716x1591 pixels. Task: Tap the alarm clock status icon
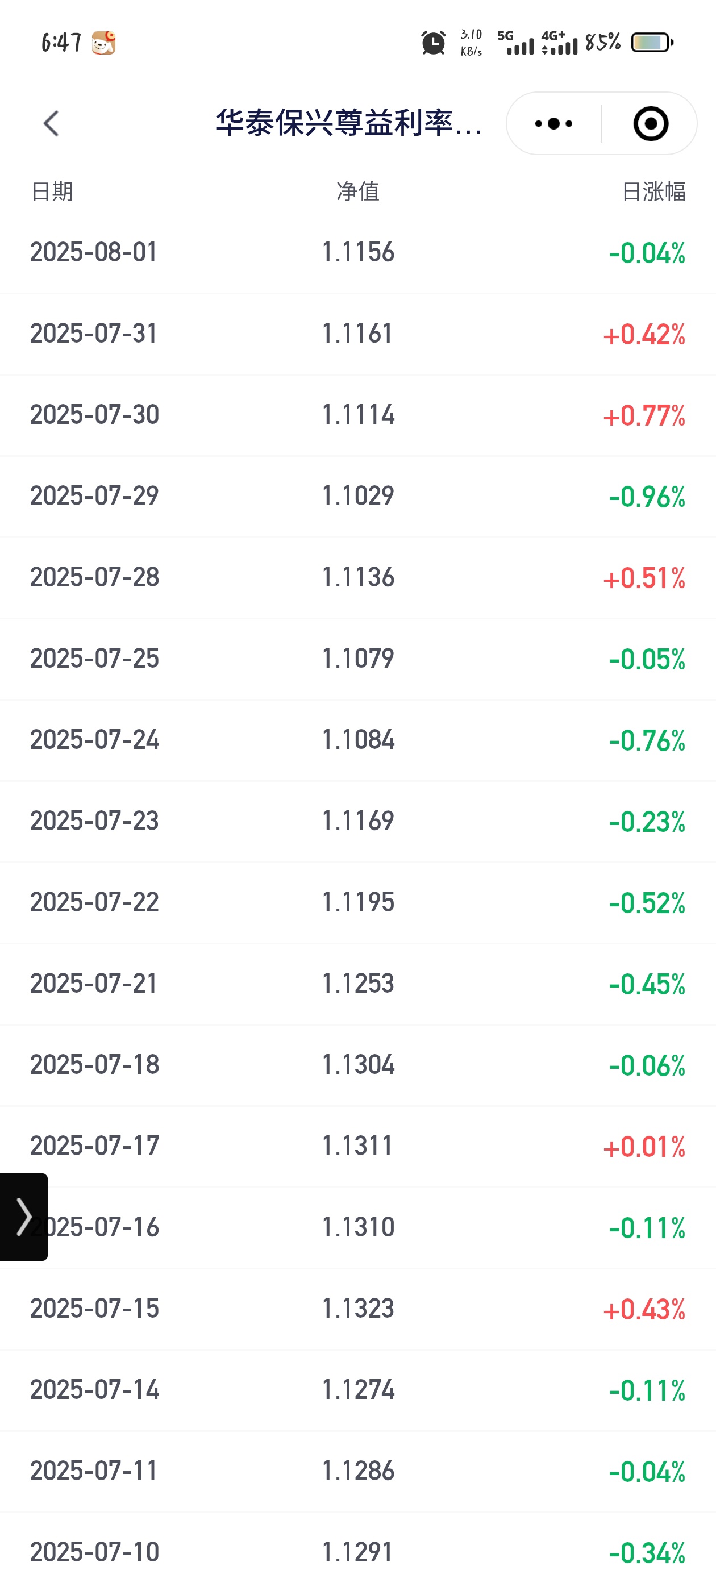[x=433, y=43]
